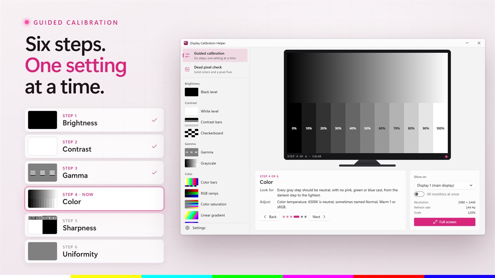
Task: Click the Step 3 Gamma card
Action: click(x=94, y=173)
